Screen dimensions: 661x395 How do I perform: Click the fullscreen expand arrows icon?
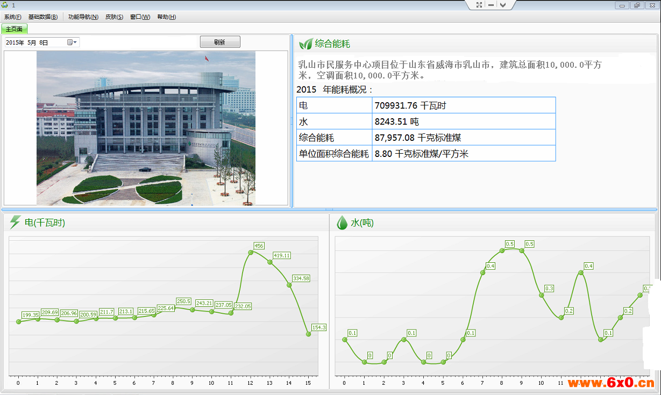coord(479,5)
